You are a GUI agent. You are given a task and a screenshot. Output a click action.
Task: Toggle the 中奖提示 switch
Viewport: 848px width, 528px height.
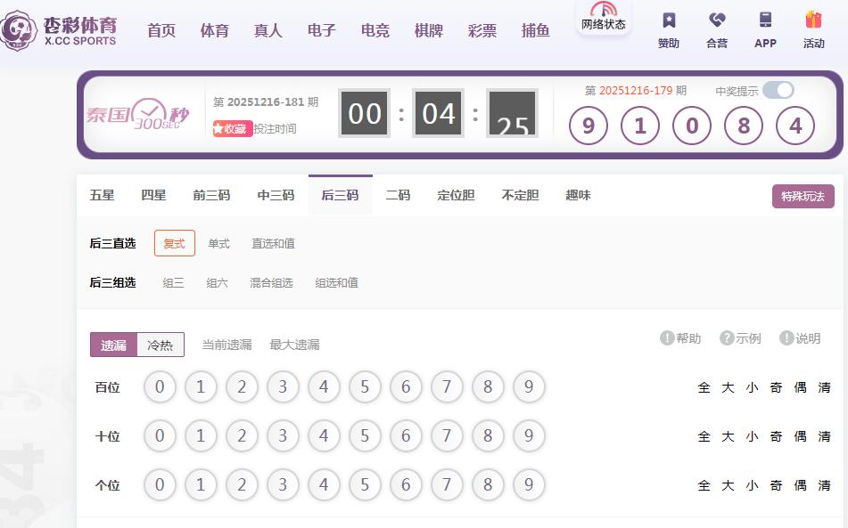pos(778,90)
